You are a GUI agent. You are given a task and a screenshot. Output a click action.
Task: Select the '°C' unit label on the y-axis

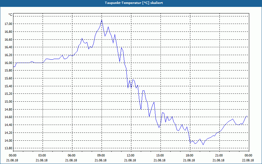click(10, 15)
